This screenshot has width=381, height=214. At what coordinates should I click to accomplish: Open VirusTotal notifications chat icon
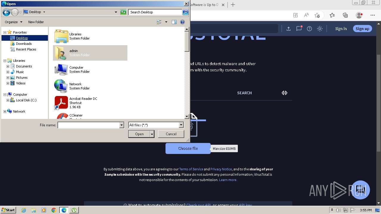299,29
